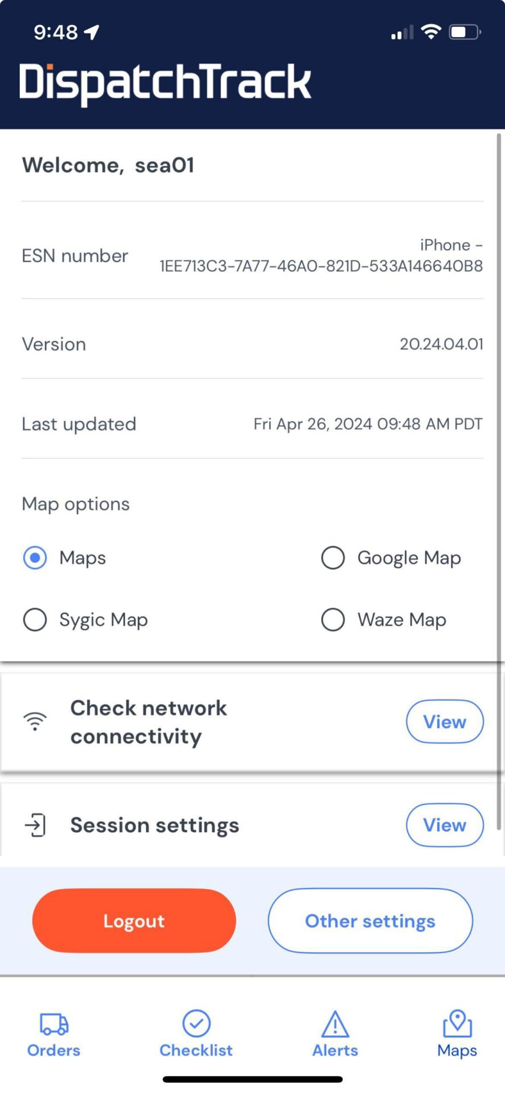Tap the Orders truck icon

tap(54, 1024)
